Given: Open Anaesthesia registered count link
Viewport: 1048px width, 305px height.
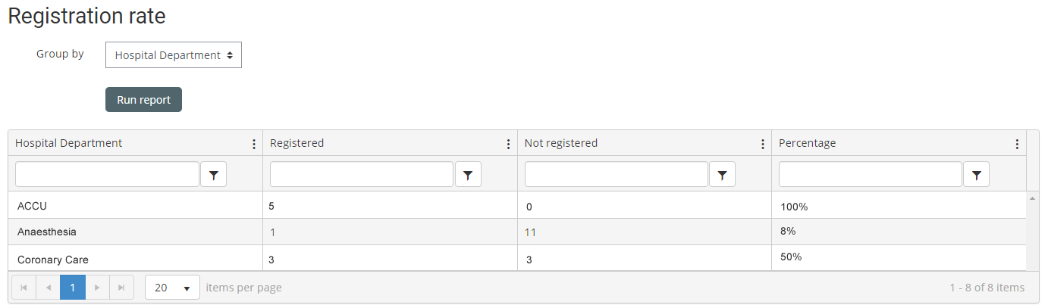Looking at the screenshot, I should (x=273, y=232).
